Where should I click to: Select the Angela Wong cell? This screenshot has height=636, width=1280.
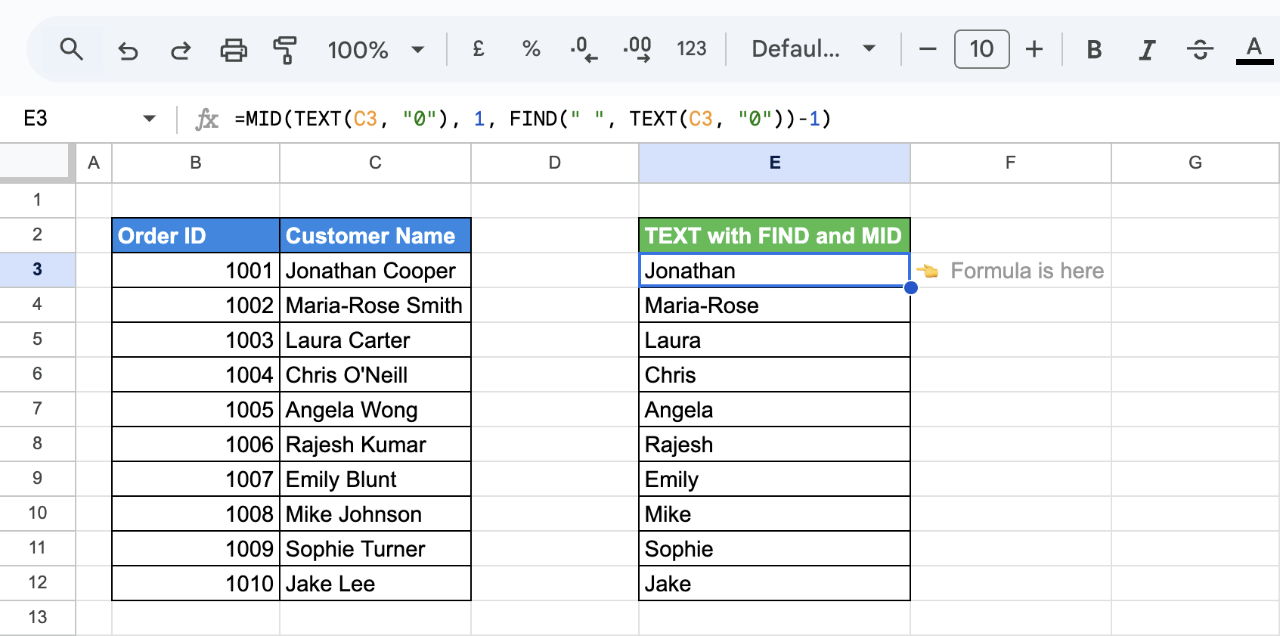click(x=375, y=409)
